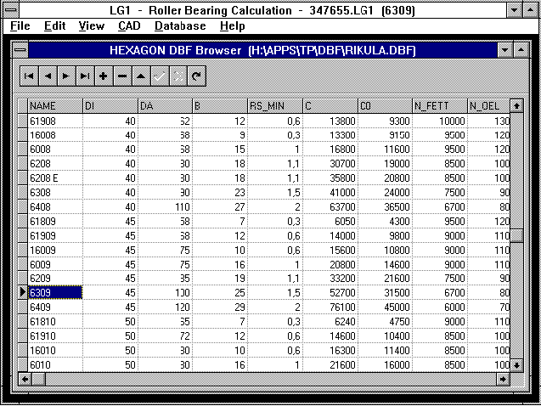Screen dimensions: 541x406
Task: Jump to last record in navigator
Action: (x=84, y=76)
